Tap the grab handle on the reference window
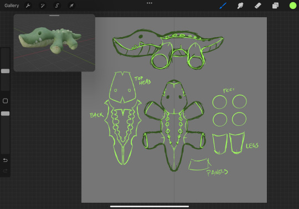The image size is (299, 209). [54, 16]
